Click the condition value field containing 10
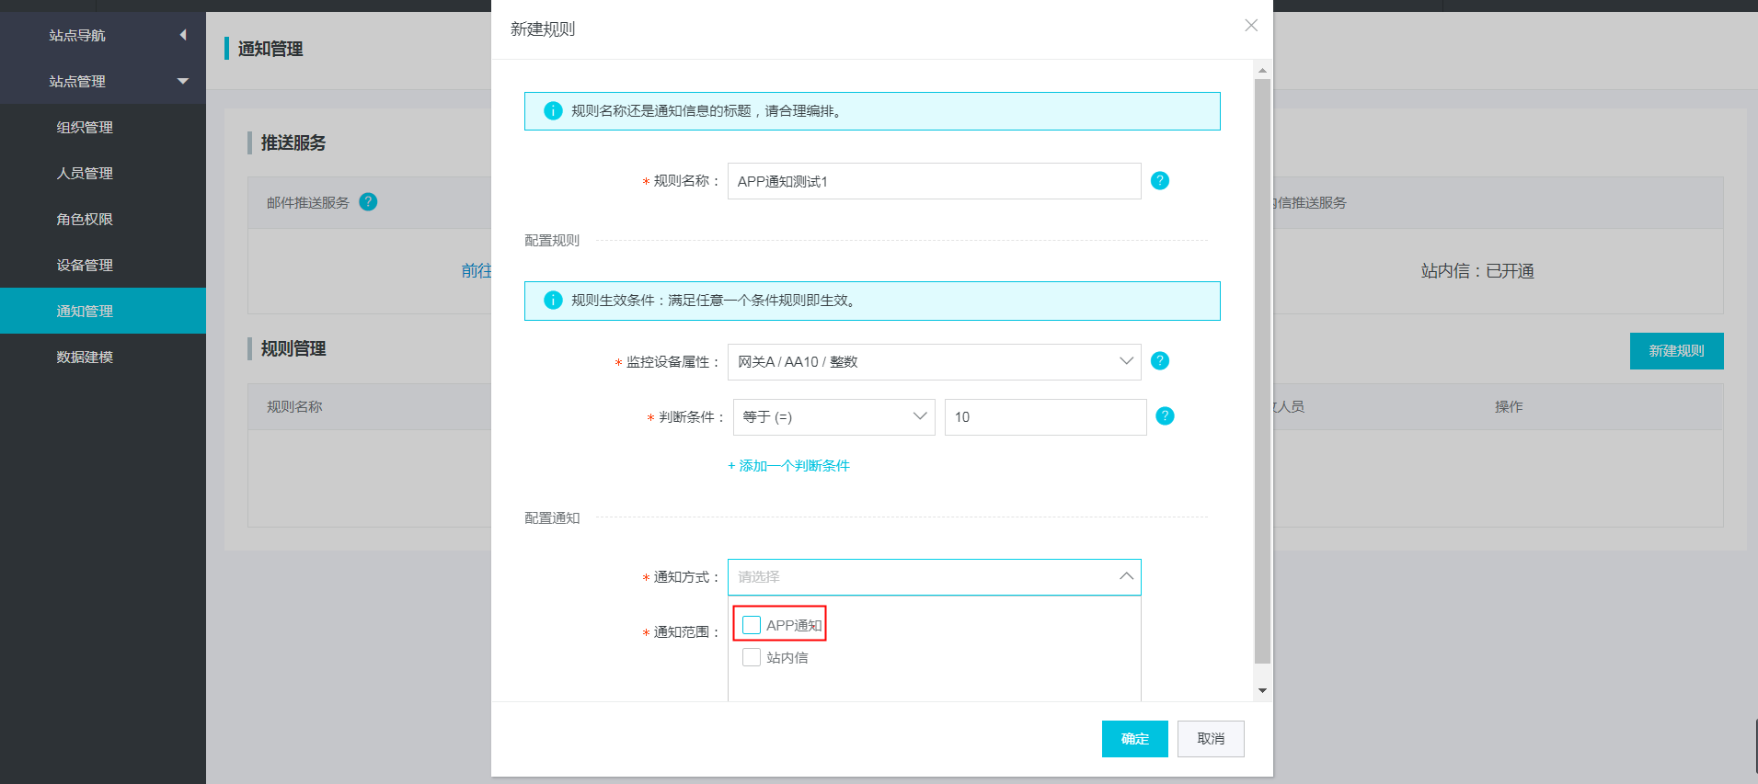The width and height of the screenshot is (1758, 784). pos(1045,416)
